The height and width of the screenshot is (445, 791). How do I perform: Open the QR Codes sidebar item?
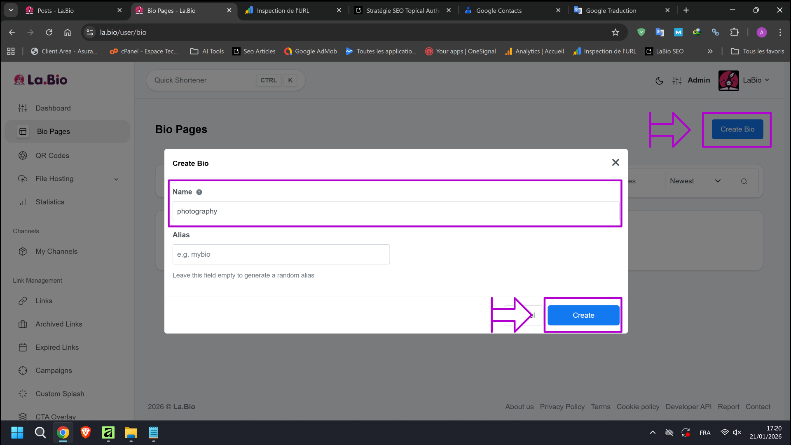52,155
